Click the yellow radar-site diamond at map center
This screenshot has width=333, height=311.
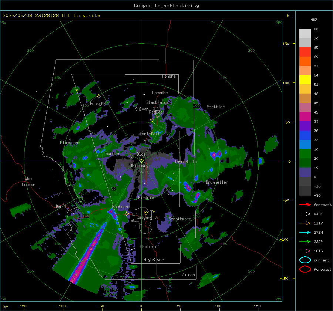coord(141,161)
